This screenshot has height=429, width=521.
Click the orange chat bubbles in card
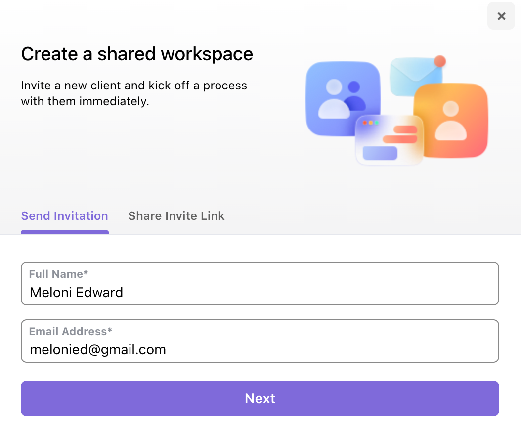(x=401, y=134)
